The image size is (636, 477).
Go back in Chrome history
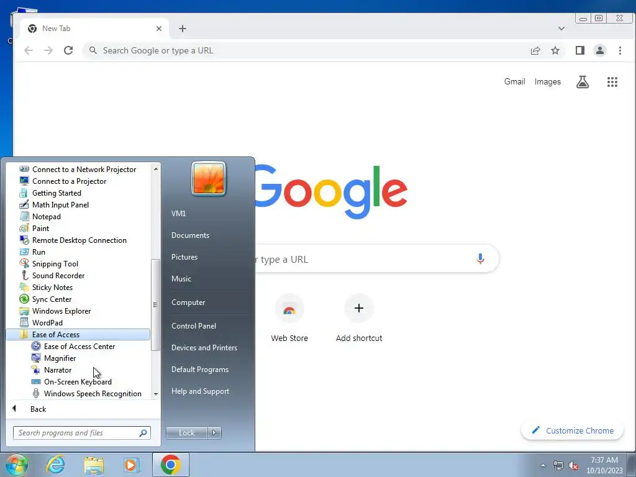click(29, 50)
